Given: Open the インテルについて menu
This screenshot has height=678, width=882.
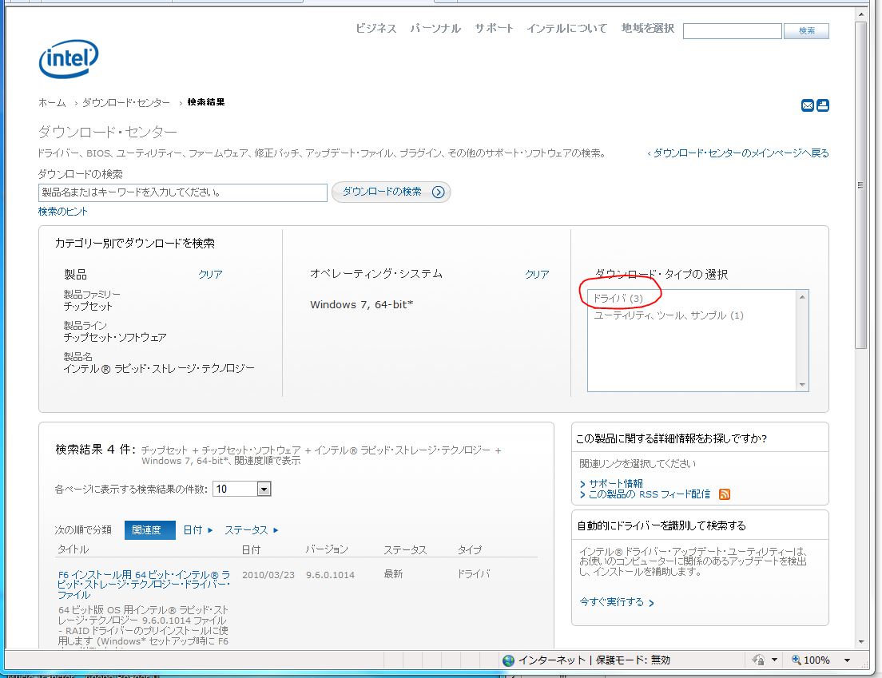Looking at the screenshot, I should coord(566,28).
